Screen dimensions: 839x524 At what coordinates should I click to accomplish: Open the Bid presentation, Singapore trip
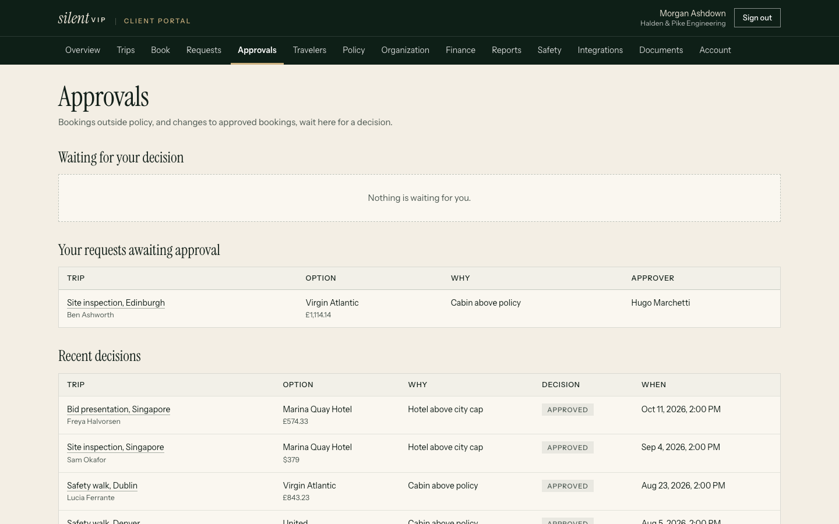(118, 409)
